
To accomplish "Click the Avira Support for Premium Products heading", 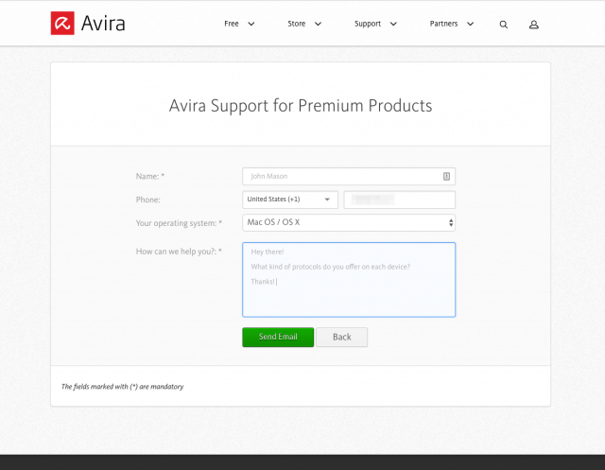I will pos(301,106).
